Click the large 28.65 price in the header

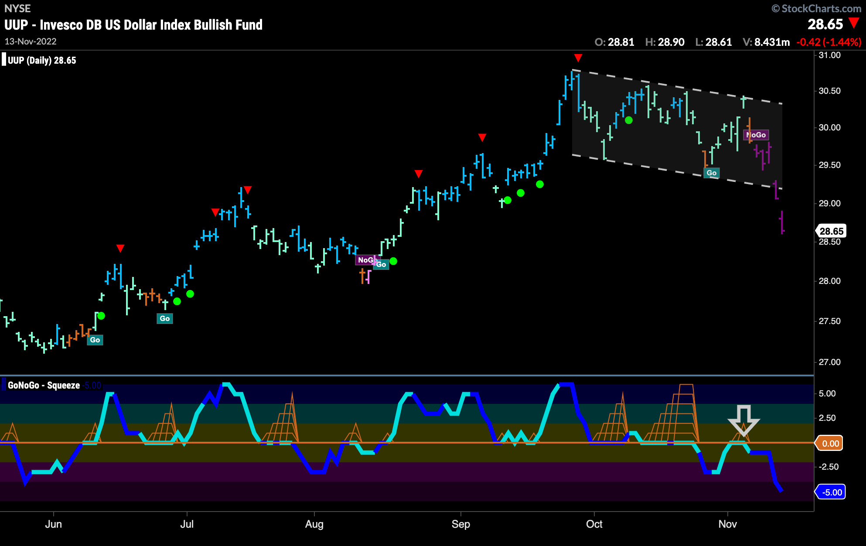pyautogui.click(x=825, y=24)
